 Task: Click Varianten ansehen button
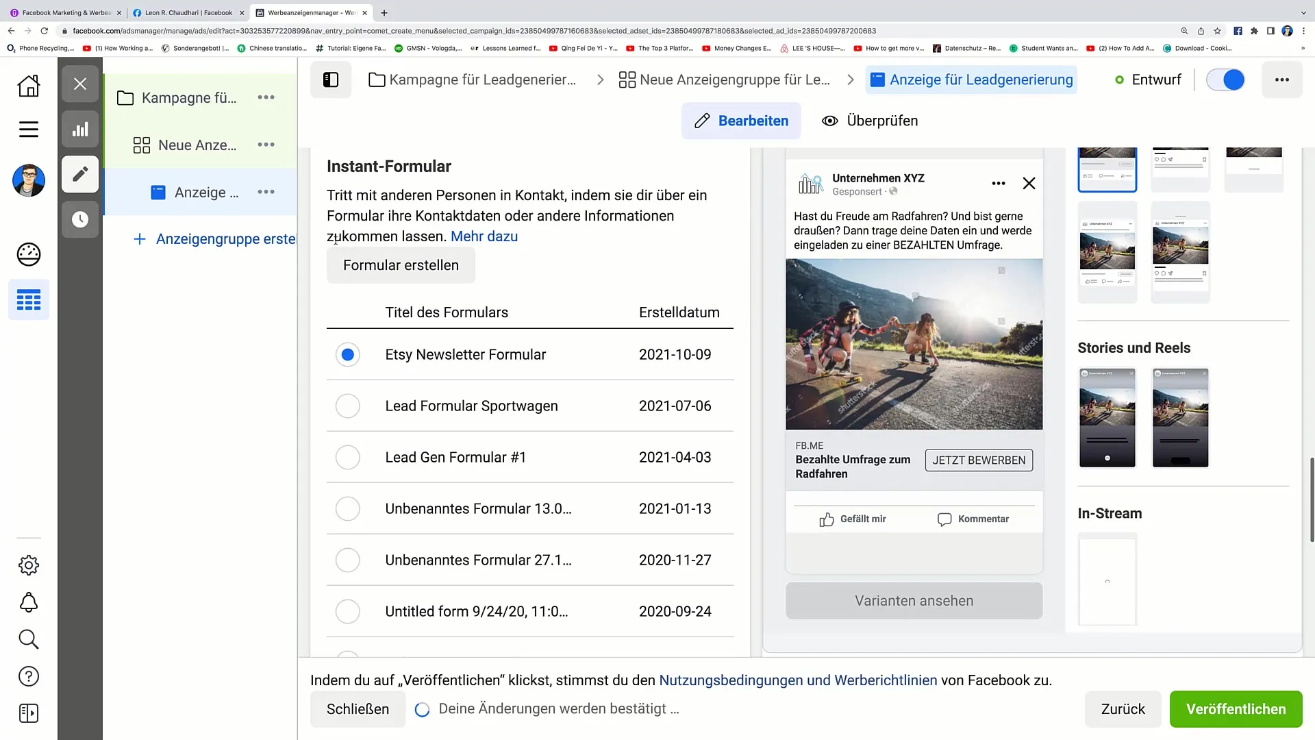pyautogui.click(x=914, y=601)
